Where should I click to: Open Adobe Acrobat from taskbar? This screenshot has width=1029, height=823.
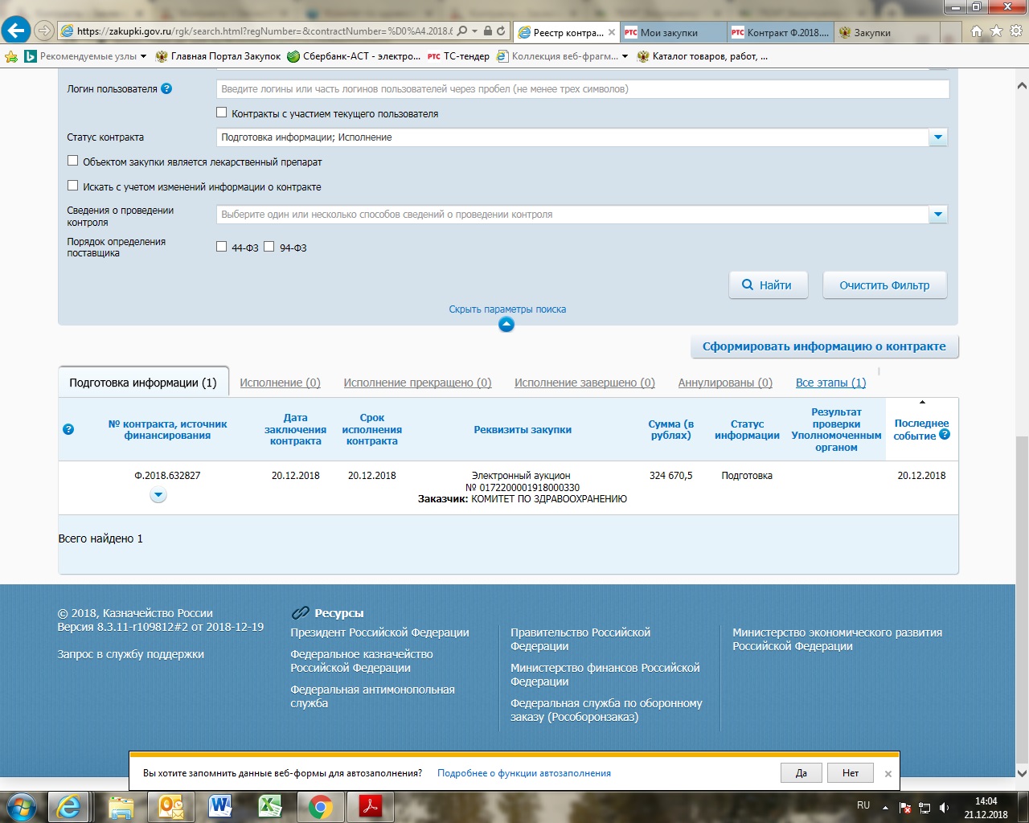(370, 807)
